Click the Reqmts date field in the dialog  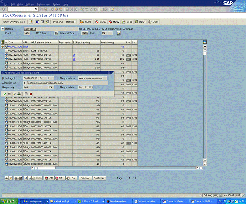click(86, 87)
